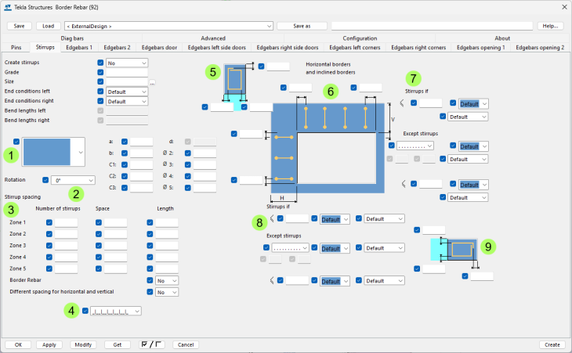
Task: Toggle the Rotation checkbox
Action: coord(45,180)
